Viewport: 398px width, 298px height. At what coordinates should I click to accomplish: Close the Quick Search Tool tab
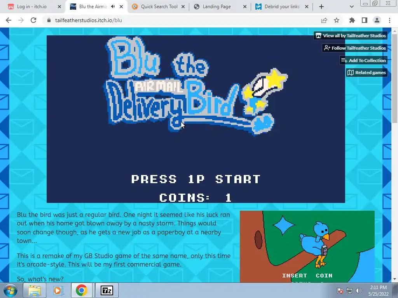183,7
